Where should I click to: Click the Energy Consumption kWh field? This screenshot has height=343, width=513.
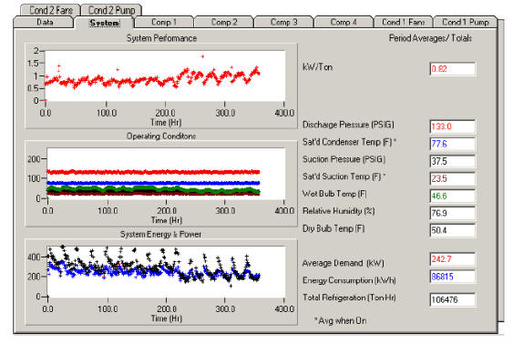453,277
